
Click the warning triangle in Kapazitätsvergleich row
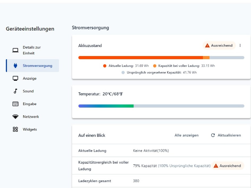[x=216, y=166]
